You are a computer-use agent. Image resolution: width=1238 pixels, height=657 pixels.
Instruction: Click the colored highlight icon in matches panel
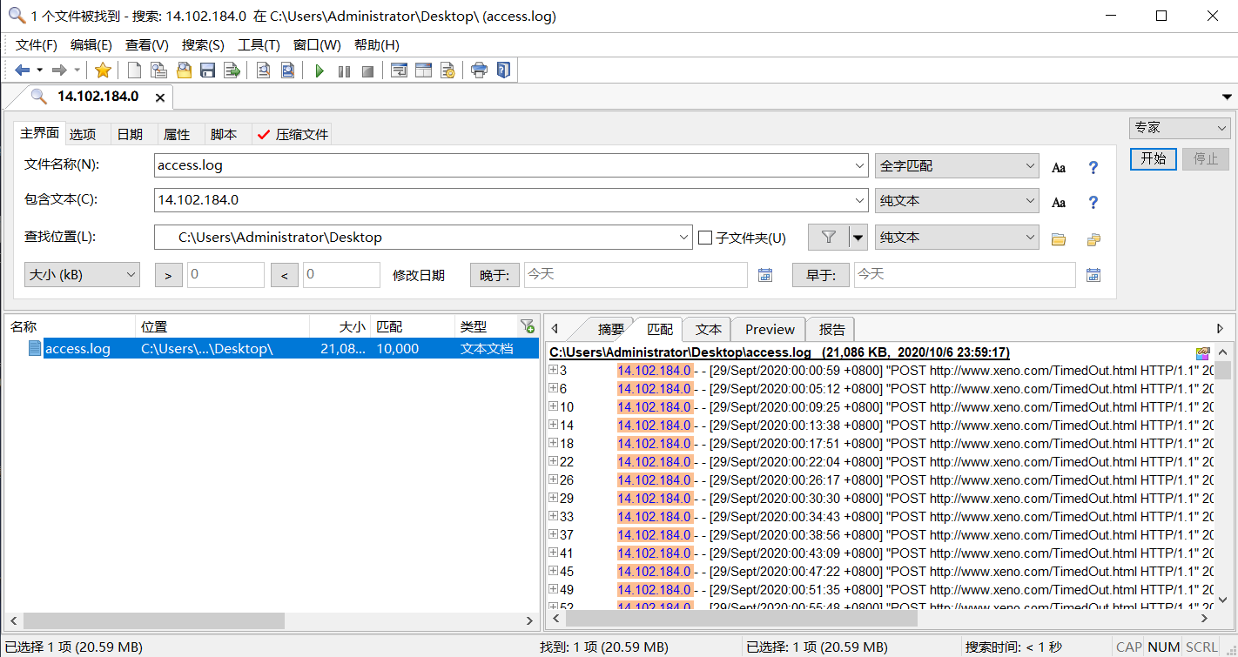(x=1202, y=353)
